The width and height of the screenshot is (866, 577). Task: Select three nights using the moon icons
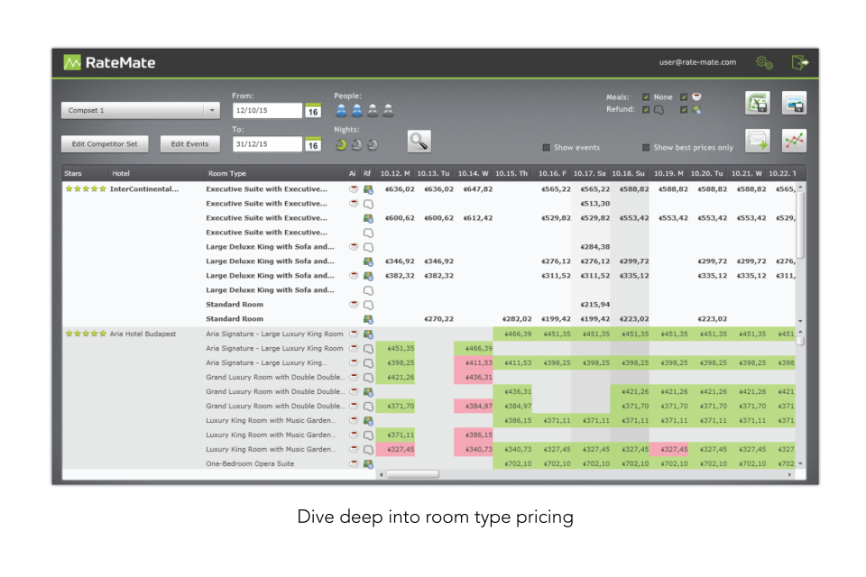pos(373,143)
